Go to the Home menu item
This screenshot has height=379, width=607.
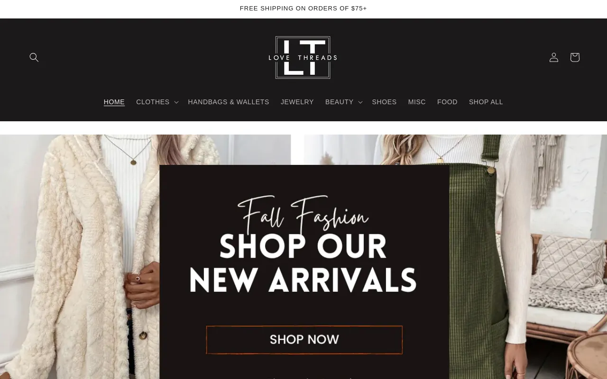pyautogui.click(x=114, y=102)
